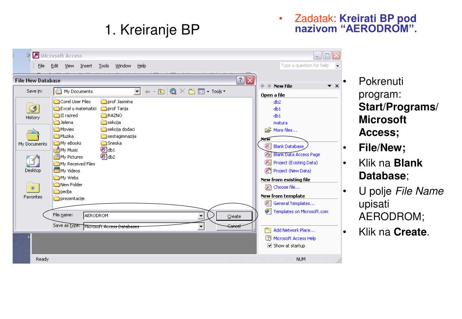The height and width of the screenshot is (319, 462).
Task: Go up one folder level
Action: (161, 92)
